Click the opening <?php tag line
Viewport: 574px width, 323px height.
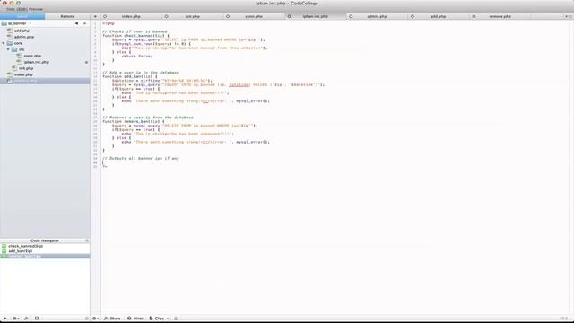(109, 23)
